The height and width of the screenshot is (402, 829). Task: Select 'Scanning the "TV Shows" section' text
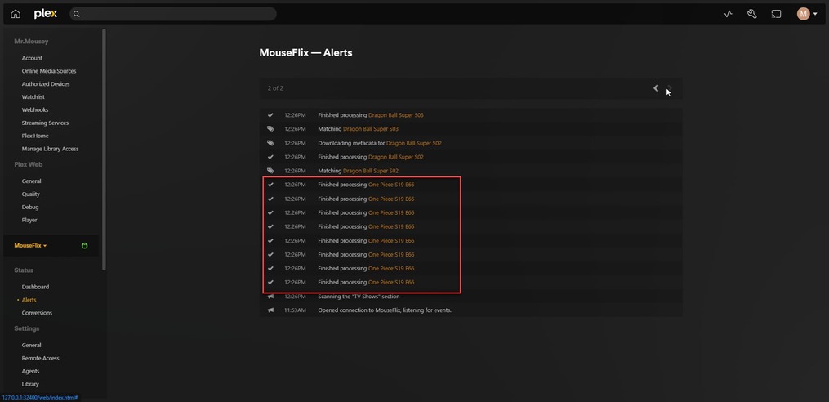pyautogui.click(x=359, y=297)
